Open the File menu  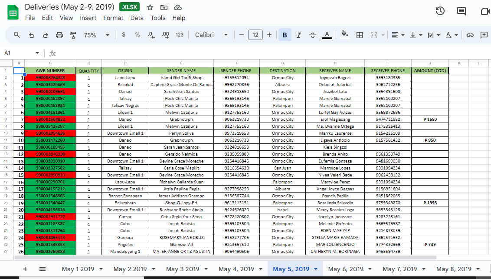[30, 18]
